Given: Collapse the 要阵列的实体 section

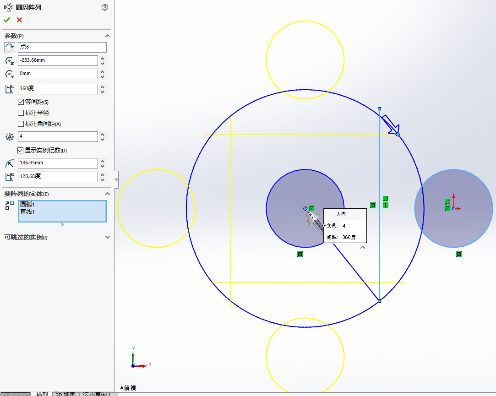Looking at the screenshot, I should tap(108, 194).
